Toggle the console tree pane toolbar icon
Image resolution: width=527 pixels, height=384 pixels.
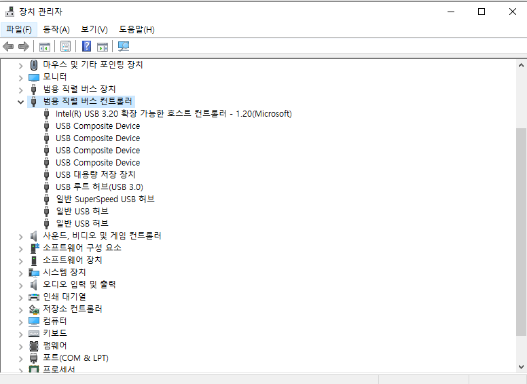pos(45,46)
